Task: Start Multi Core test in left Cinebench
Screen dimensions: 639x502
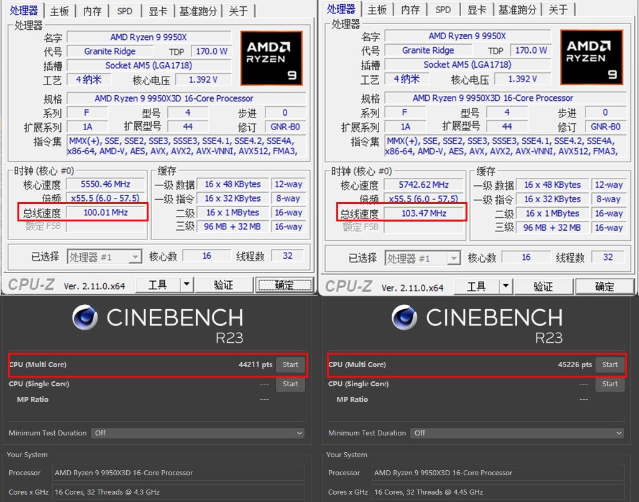Action: point(290,365)
